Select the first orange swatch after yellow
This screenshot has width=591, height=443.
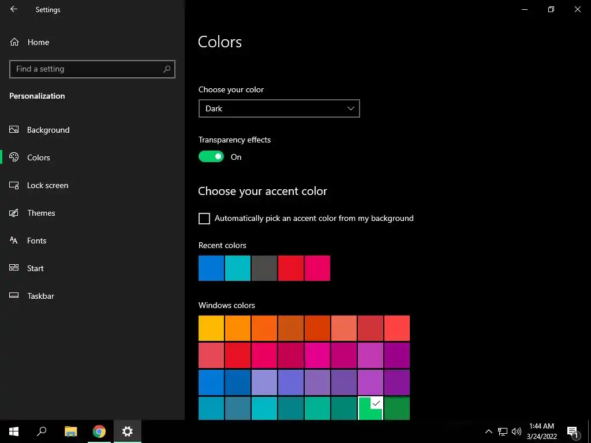[238, 328]
